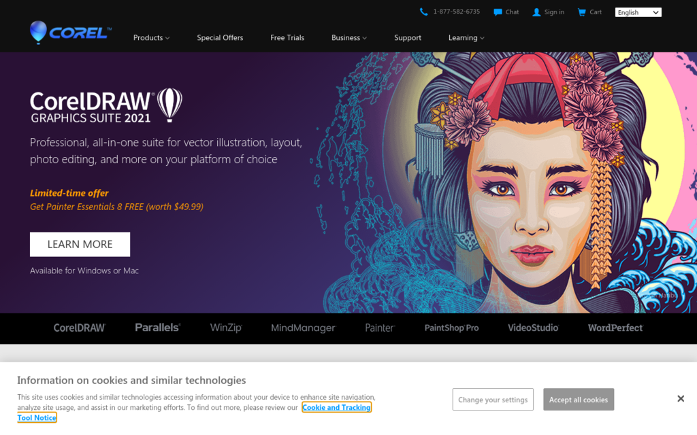Viewport: 697px width, 435px height.
Task: Open the shopping Cart icon
Action: pos(581,12)
